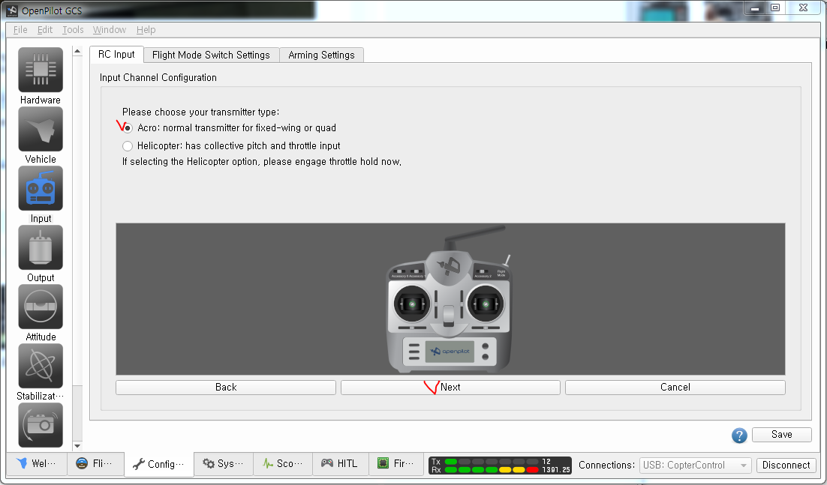The image size is (827, 485).
Task: Open the Attitude level icon
Action: click(x=41, y=307)
